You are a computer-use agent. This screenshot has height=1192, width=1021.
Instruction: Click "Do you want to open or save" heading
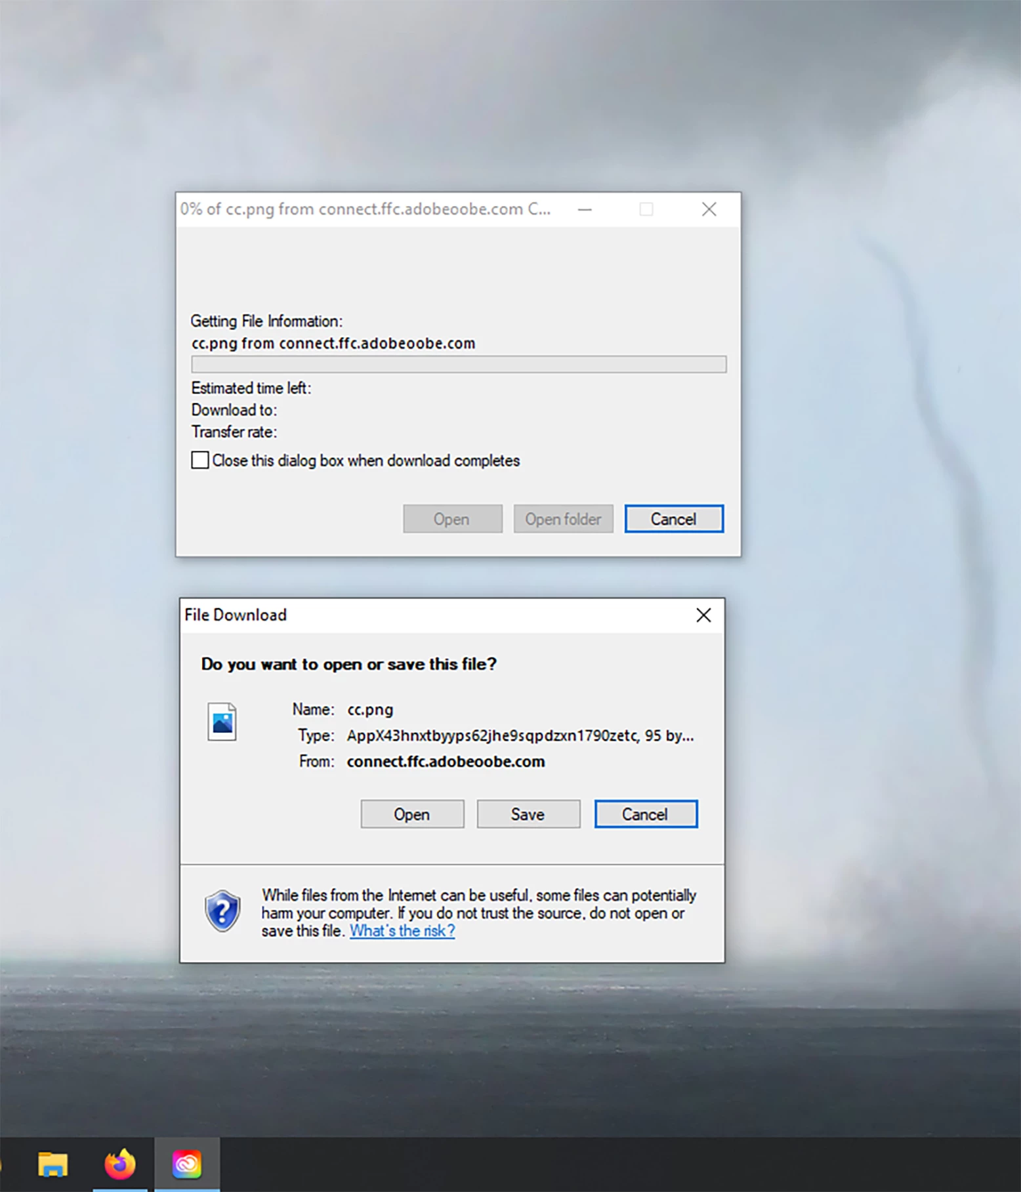coord(349,664)
